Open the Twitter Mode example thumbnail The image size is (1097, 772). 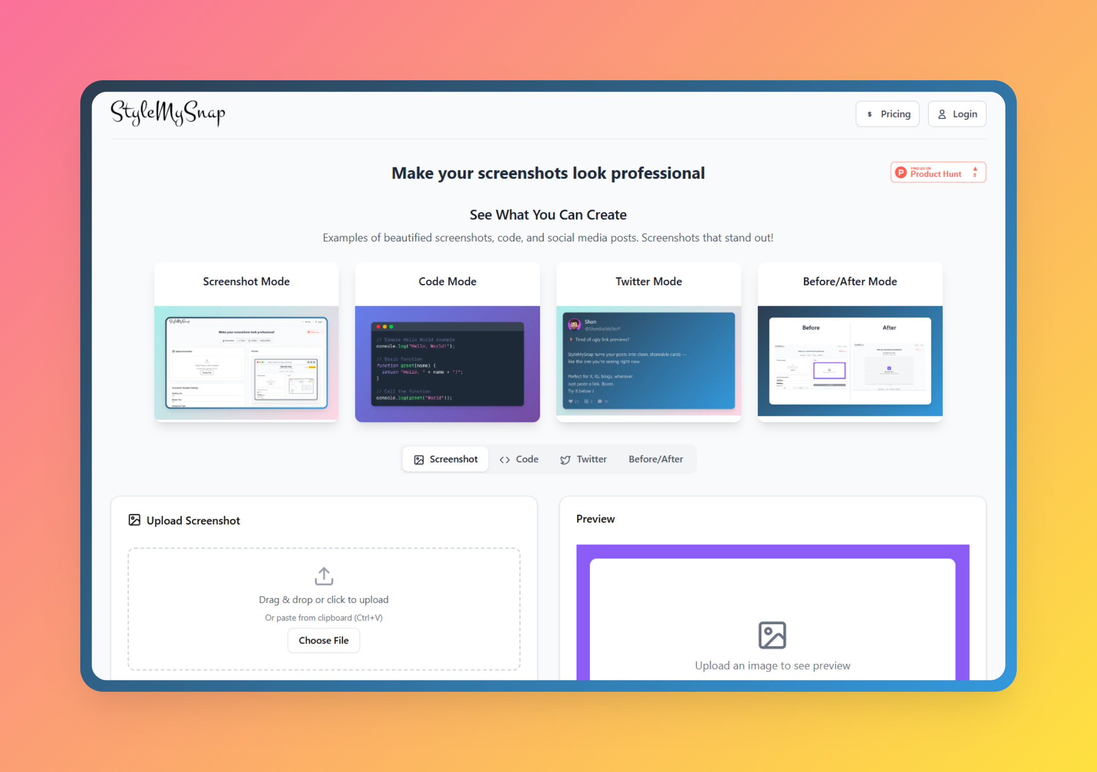click(649, 361)
